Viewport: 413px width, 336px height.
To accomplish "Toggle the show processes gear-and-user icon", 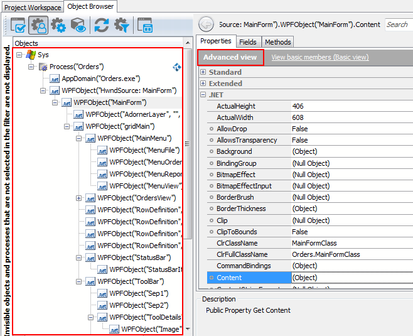I will tap(38, 25).
